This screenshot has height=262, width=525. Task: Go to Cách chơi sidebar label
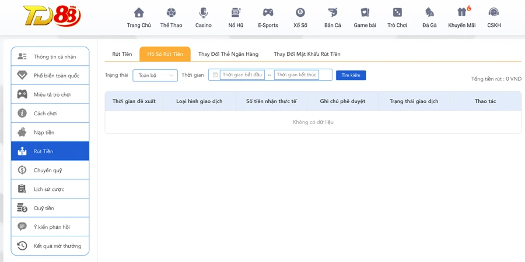(x=45, y=114)
